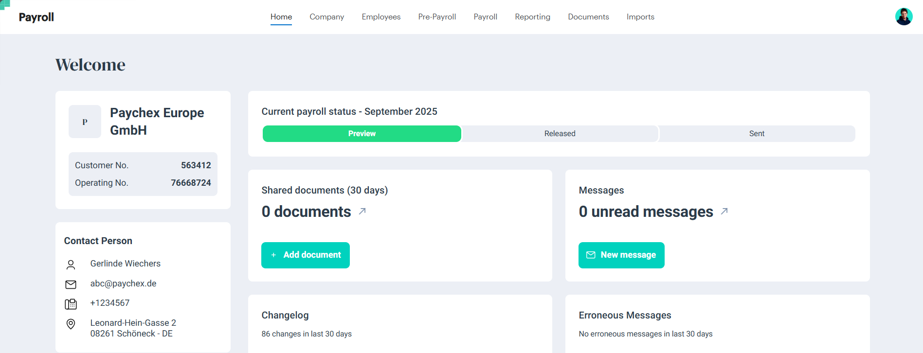Click the New message button
923x353 pixels.
click(x=621, y=255)
